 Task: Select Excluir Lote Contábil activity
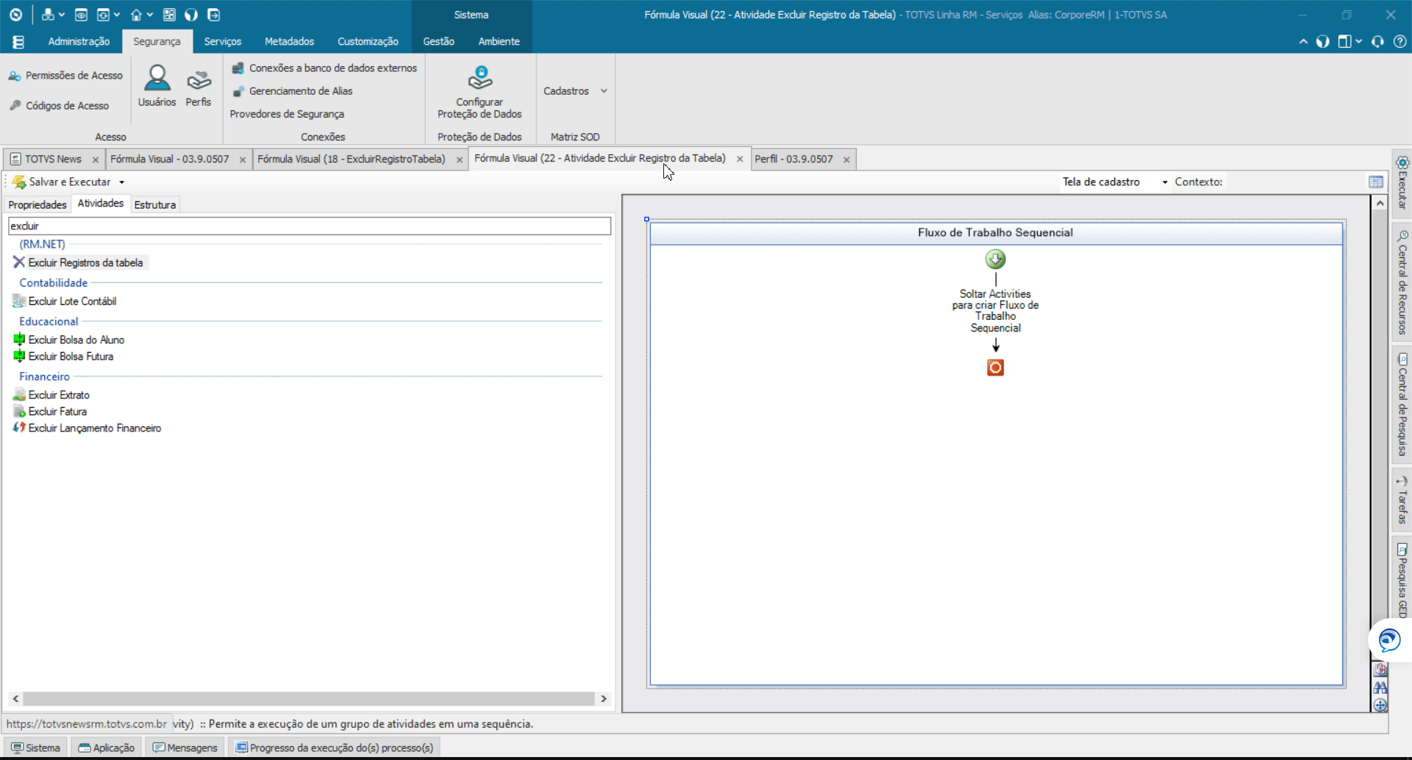click(x=72, y=301)
